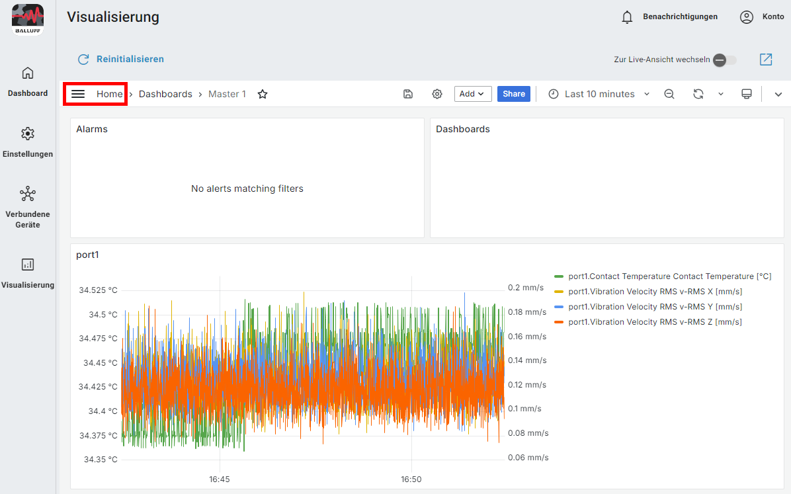This screenshot has height=494, width=791.
Task: Click the kiosk display mode icon
Action: 747,94
